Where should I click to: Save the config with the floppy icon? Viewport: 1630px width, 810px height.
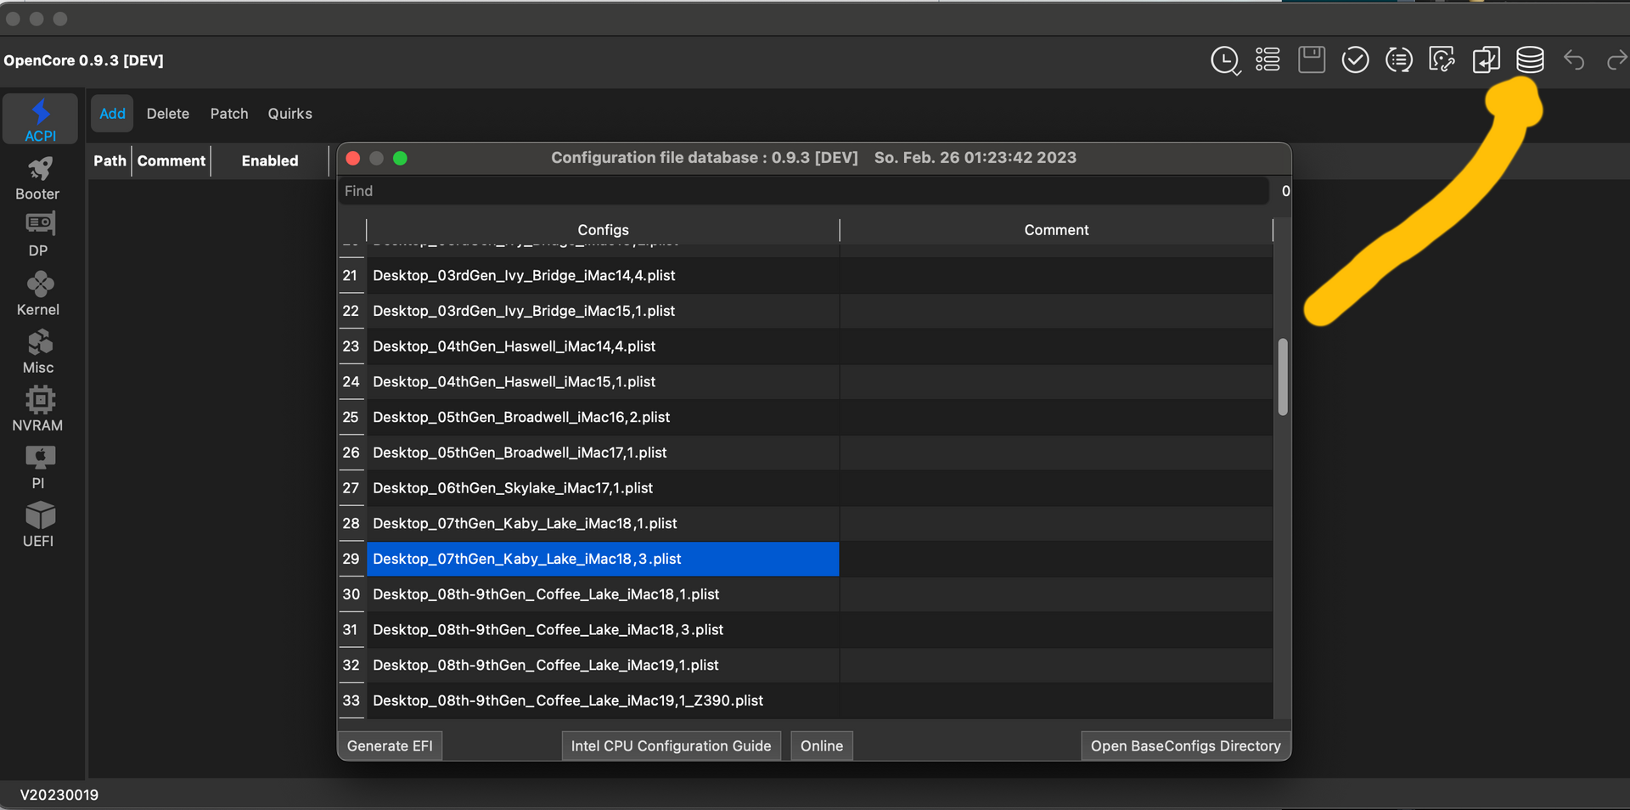[x=1312, y=59]
